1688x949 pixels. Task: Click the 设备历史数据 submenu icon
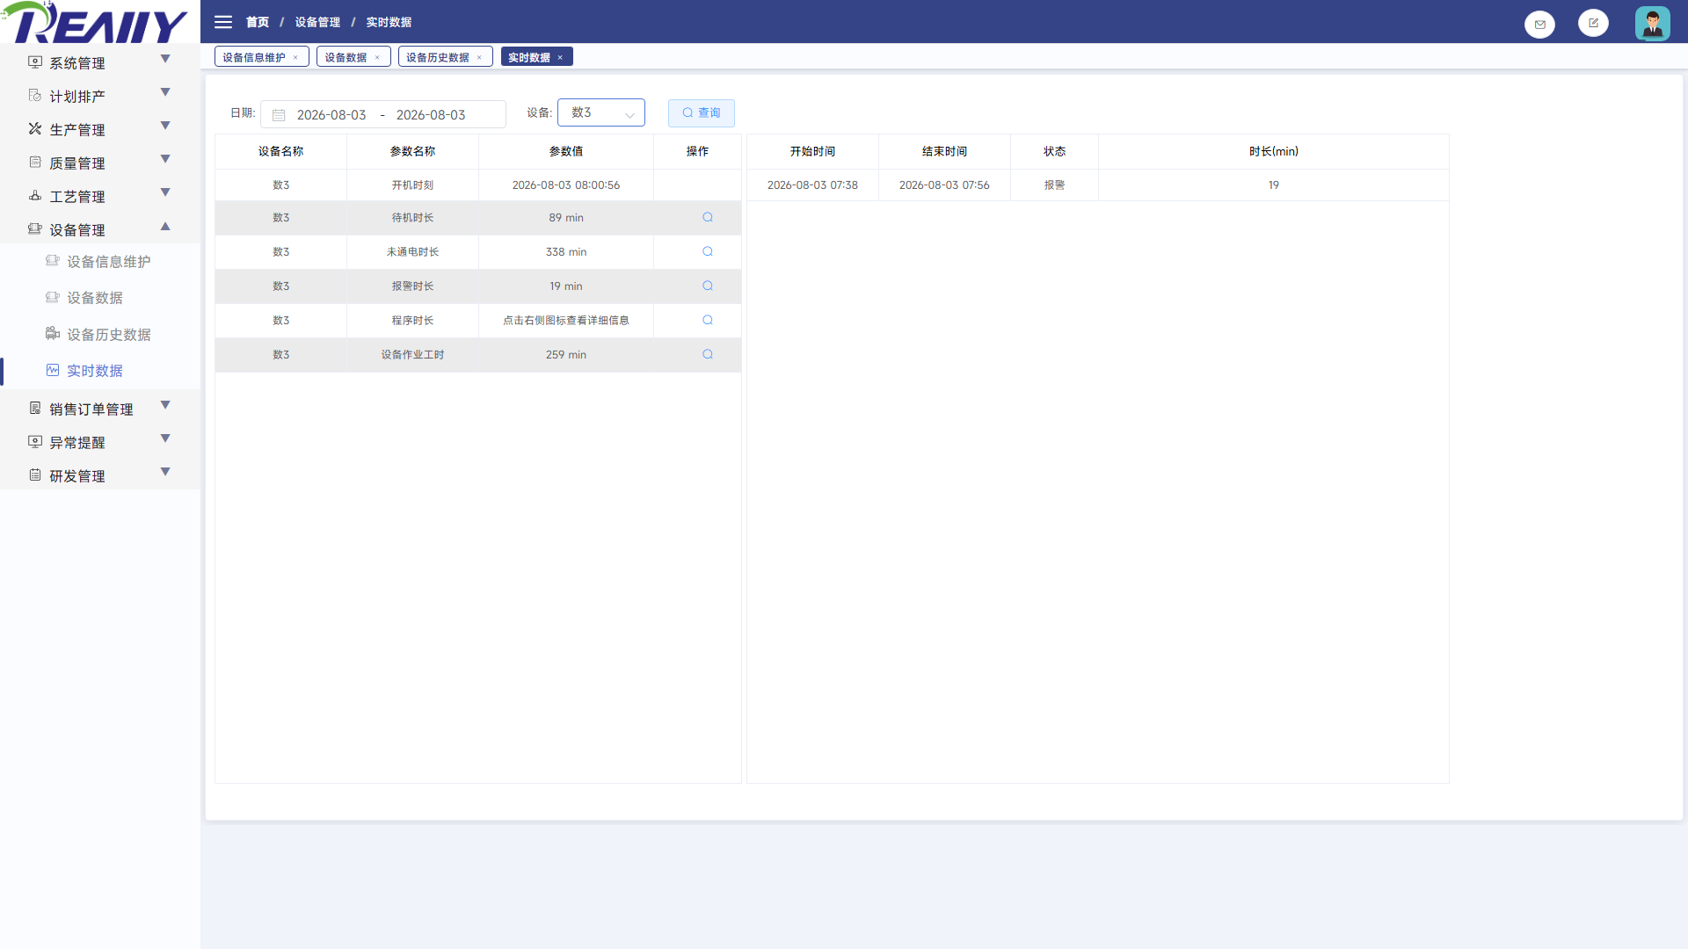point(53,334)
